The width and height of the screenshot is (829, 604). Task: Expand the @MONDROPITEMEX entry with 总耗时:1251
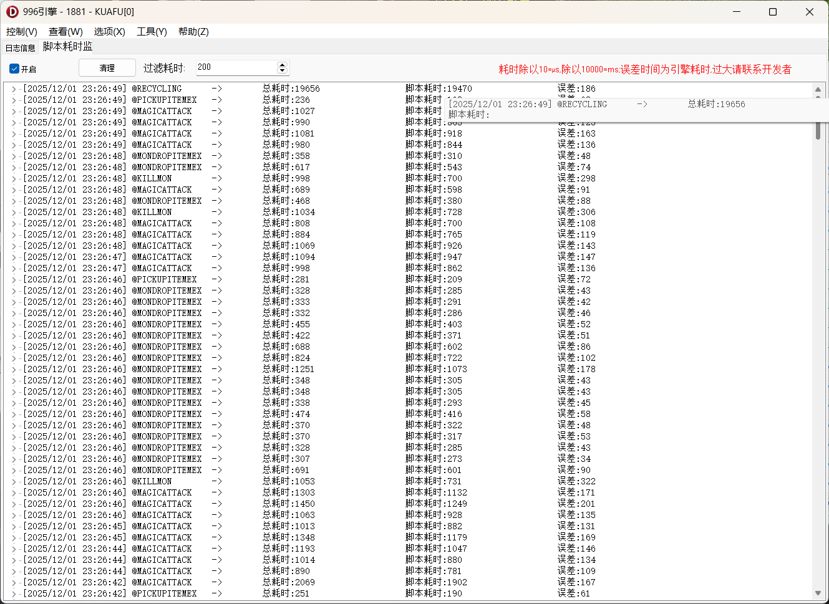tap(14, 370)
